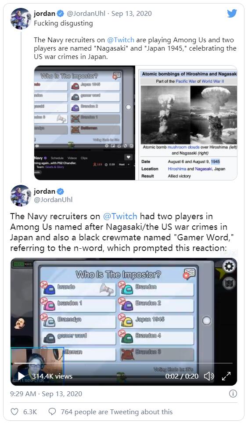The image size is (248, 427).
Task: Click the settings gear in the game video
Action: point(229,267)
